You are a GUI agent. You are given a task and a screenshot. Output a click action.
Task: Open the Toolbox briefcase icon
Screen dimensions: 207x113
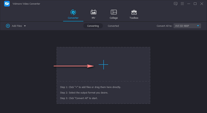coord(134,12)
